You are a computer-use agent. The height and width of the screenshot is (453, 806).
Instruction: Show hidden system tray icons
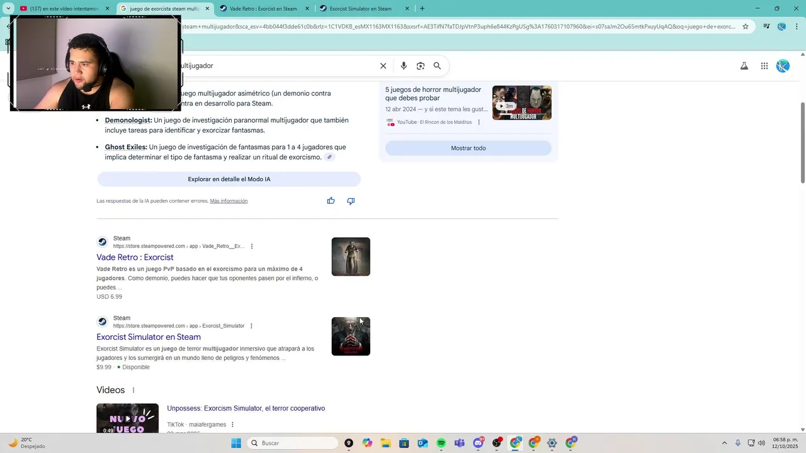click(724, 443)
